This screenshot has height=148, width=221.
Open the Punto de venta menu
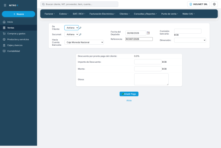170,14
